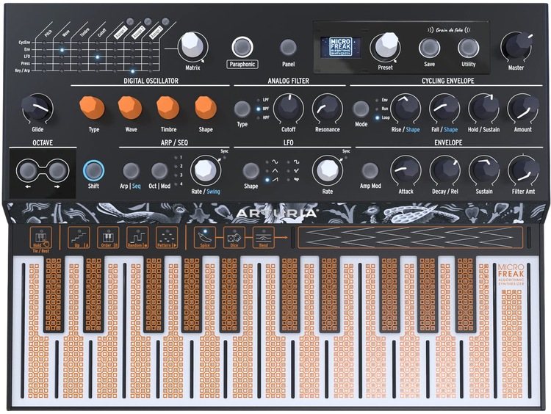This screenshot has width=551, height=414.
Task: Click the LFO Rate knob
Action: pos(328,170)
